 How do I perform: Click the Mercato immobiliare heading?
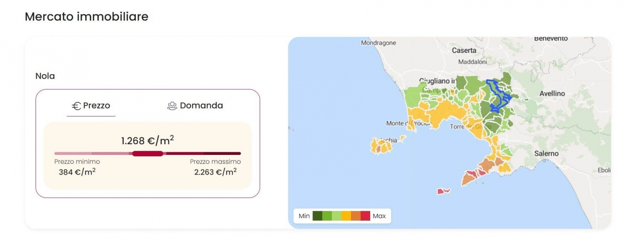tap(86, 17)
